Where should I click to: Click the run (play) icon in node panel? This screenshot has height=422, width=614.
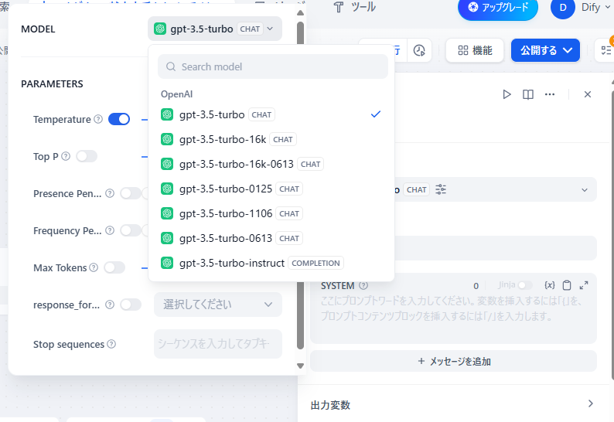(x=507, y=94)
